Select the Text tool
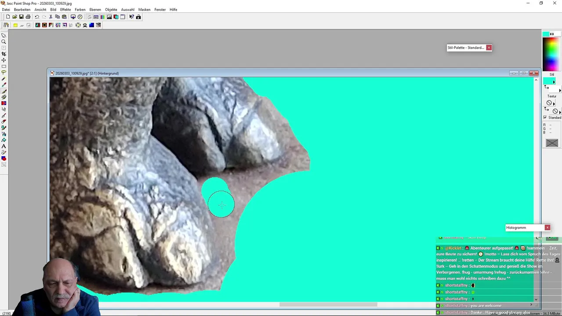This screenshot has height=316, width=562. pos(4,146)
